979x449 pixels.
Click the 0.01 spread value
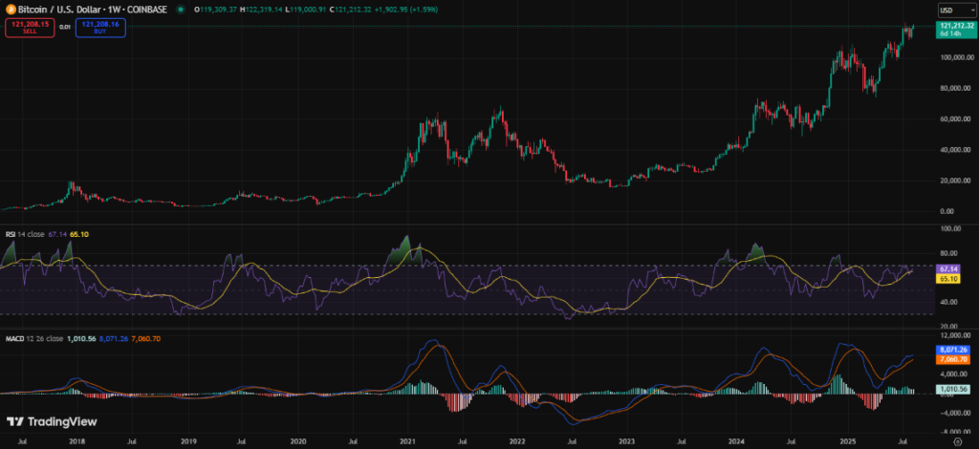pos(64,28)
